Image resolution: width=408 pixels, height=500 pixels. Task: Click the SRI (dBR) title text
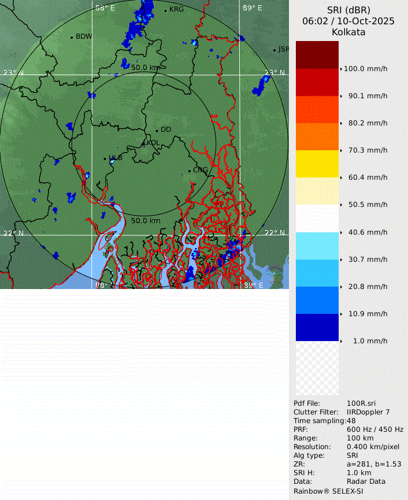pos(348,10)
